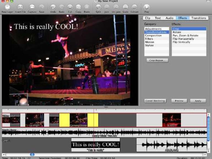The height and width of the screenshot is (159, 212).
Task: Click the Crop Region button
Action: (x=157, y=61)
